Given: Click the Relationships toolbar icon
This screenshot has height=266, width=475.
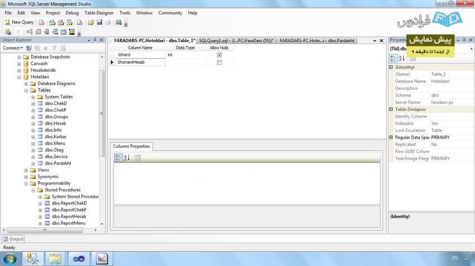Looking at the screenshot, I should 29,32.
